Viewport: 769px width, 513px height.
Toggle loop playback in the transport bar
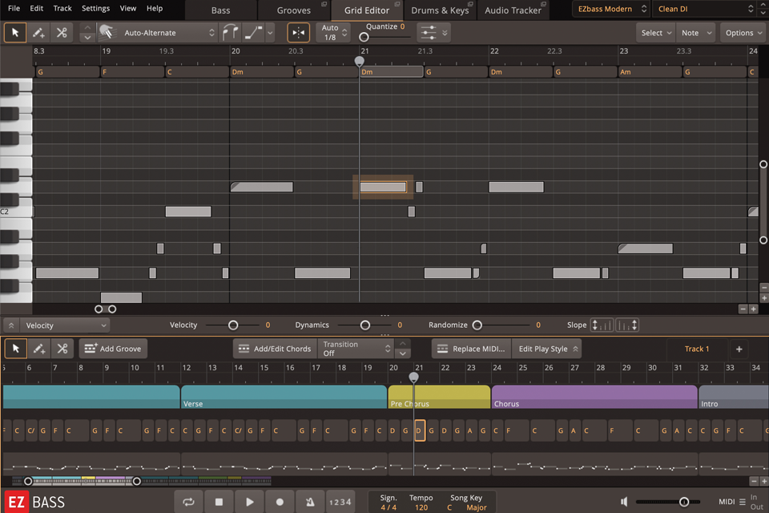pyautogui.click(x=189, y=502)
